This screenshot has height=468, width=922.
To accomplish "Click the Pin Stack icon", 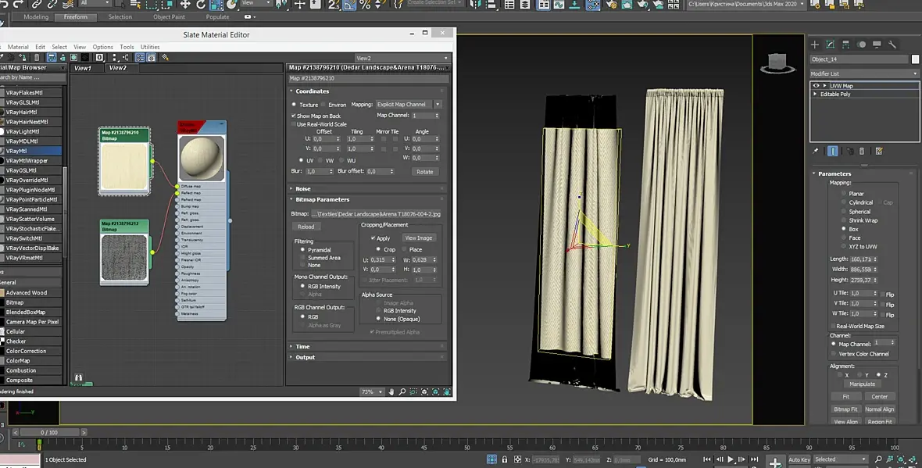I will tap(816, 151).
